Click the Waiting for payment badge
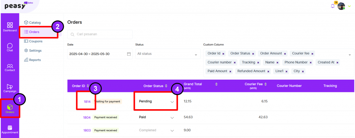This screenshot has height=138, width=355. [107, 102]
